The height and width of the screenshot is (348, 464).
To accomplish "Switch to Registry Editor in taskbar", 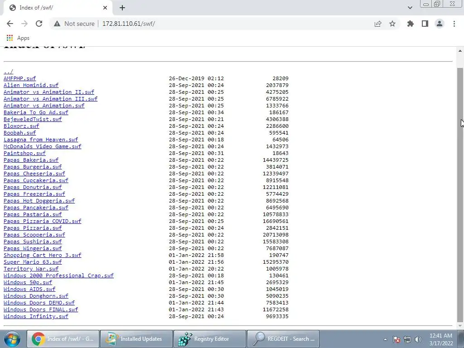I will click(210, 339).
